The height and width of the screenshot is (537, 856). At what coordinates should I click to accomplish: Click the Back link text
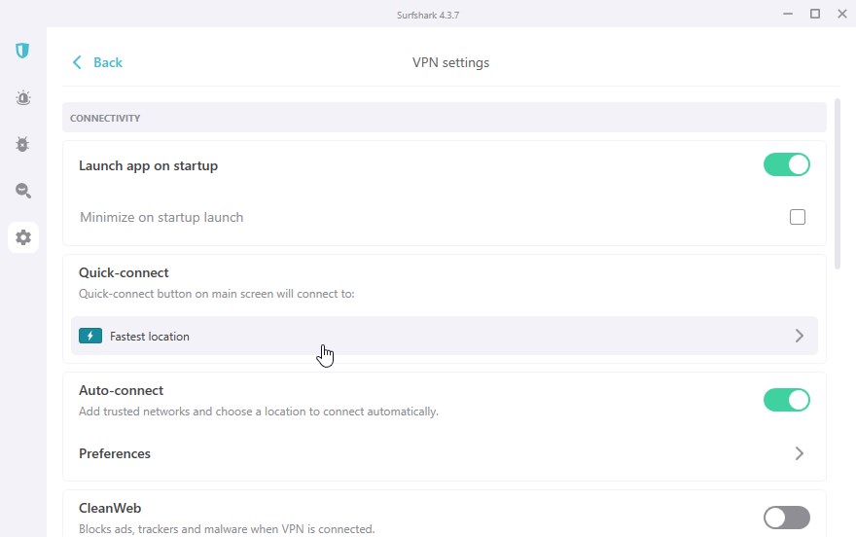tap(108, 63)
